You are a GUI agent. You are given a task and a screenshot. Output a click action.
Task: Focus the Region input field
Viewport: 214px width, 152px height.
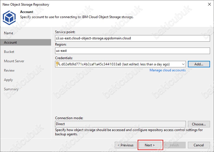[x=132, y=51]
